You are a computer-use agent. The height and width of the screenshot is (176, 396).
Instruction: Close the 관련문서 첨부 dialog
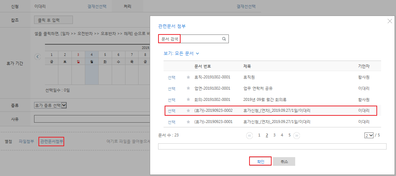[390, 21]
